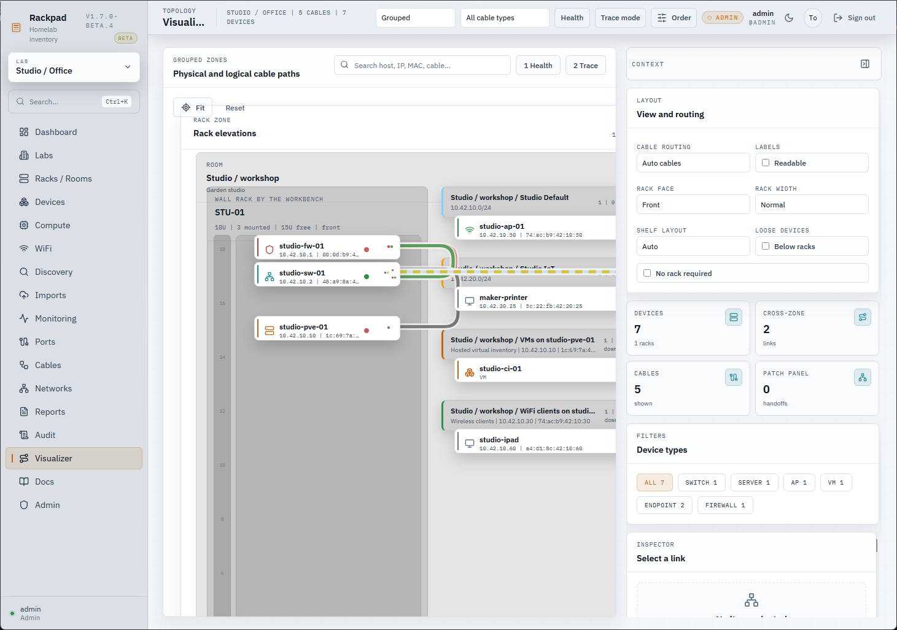This screenshot has height=630, width=897.
Task: Open the WiFi sidebar icon
Action: [24, 248]
